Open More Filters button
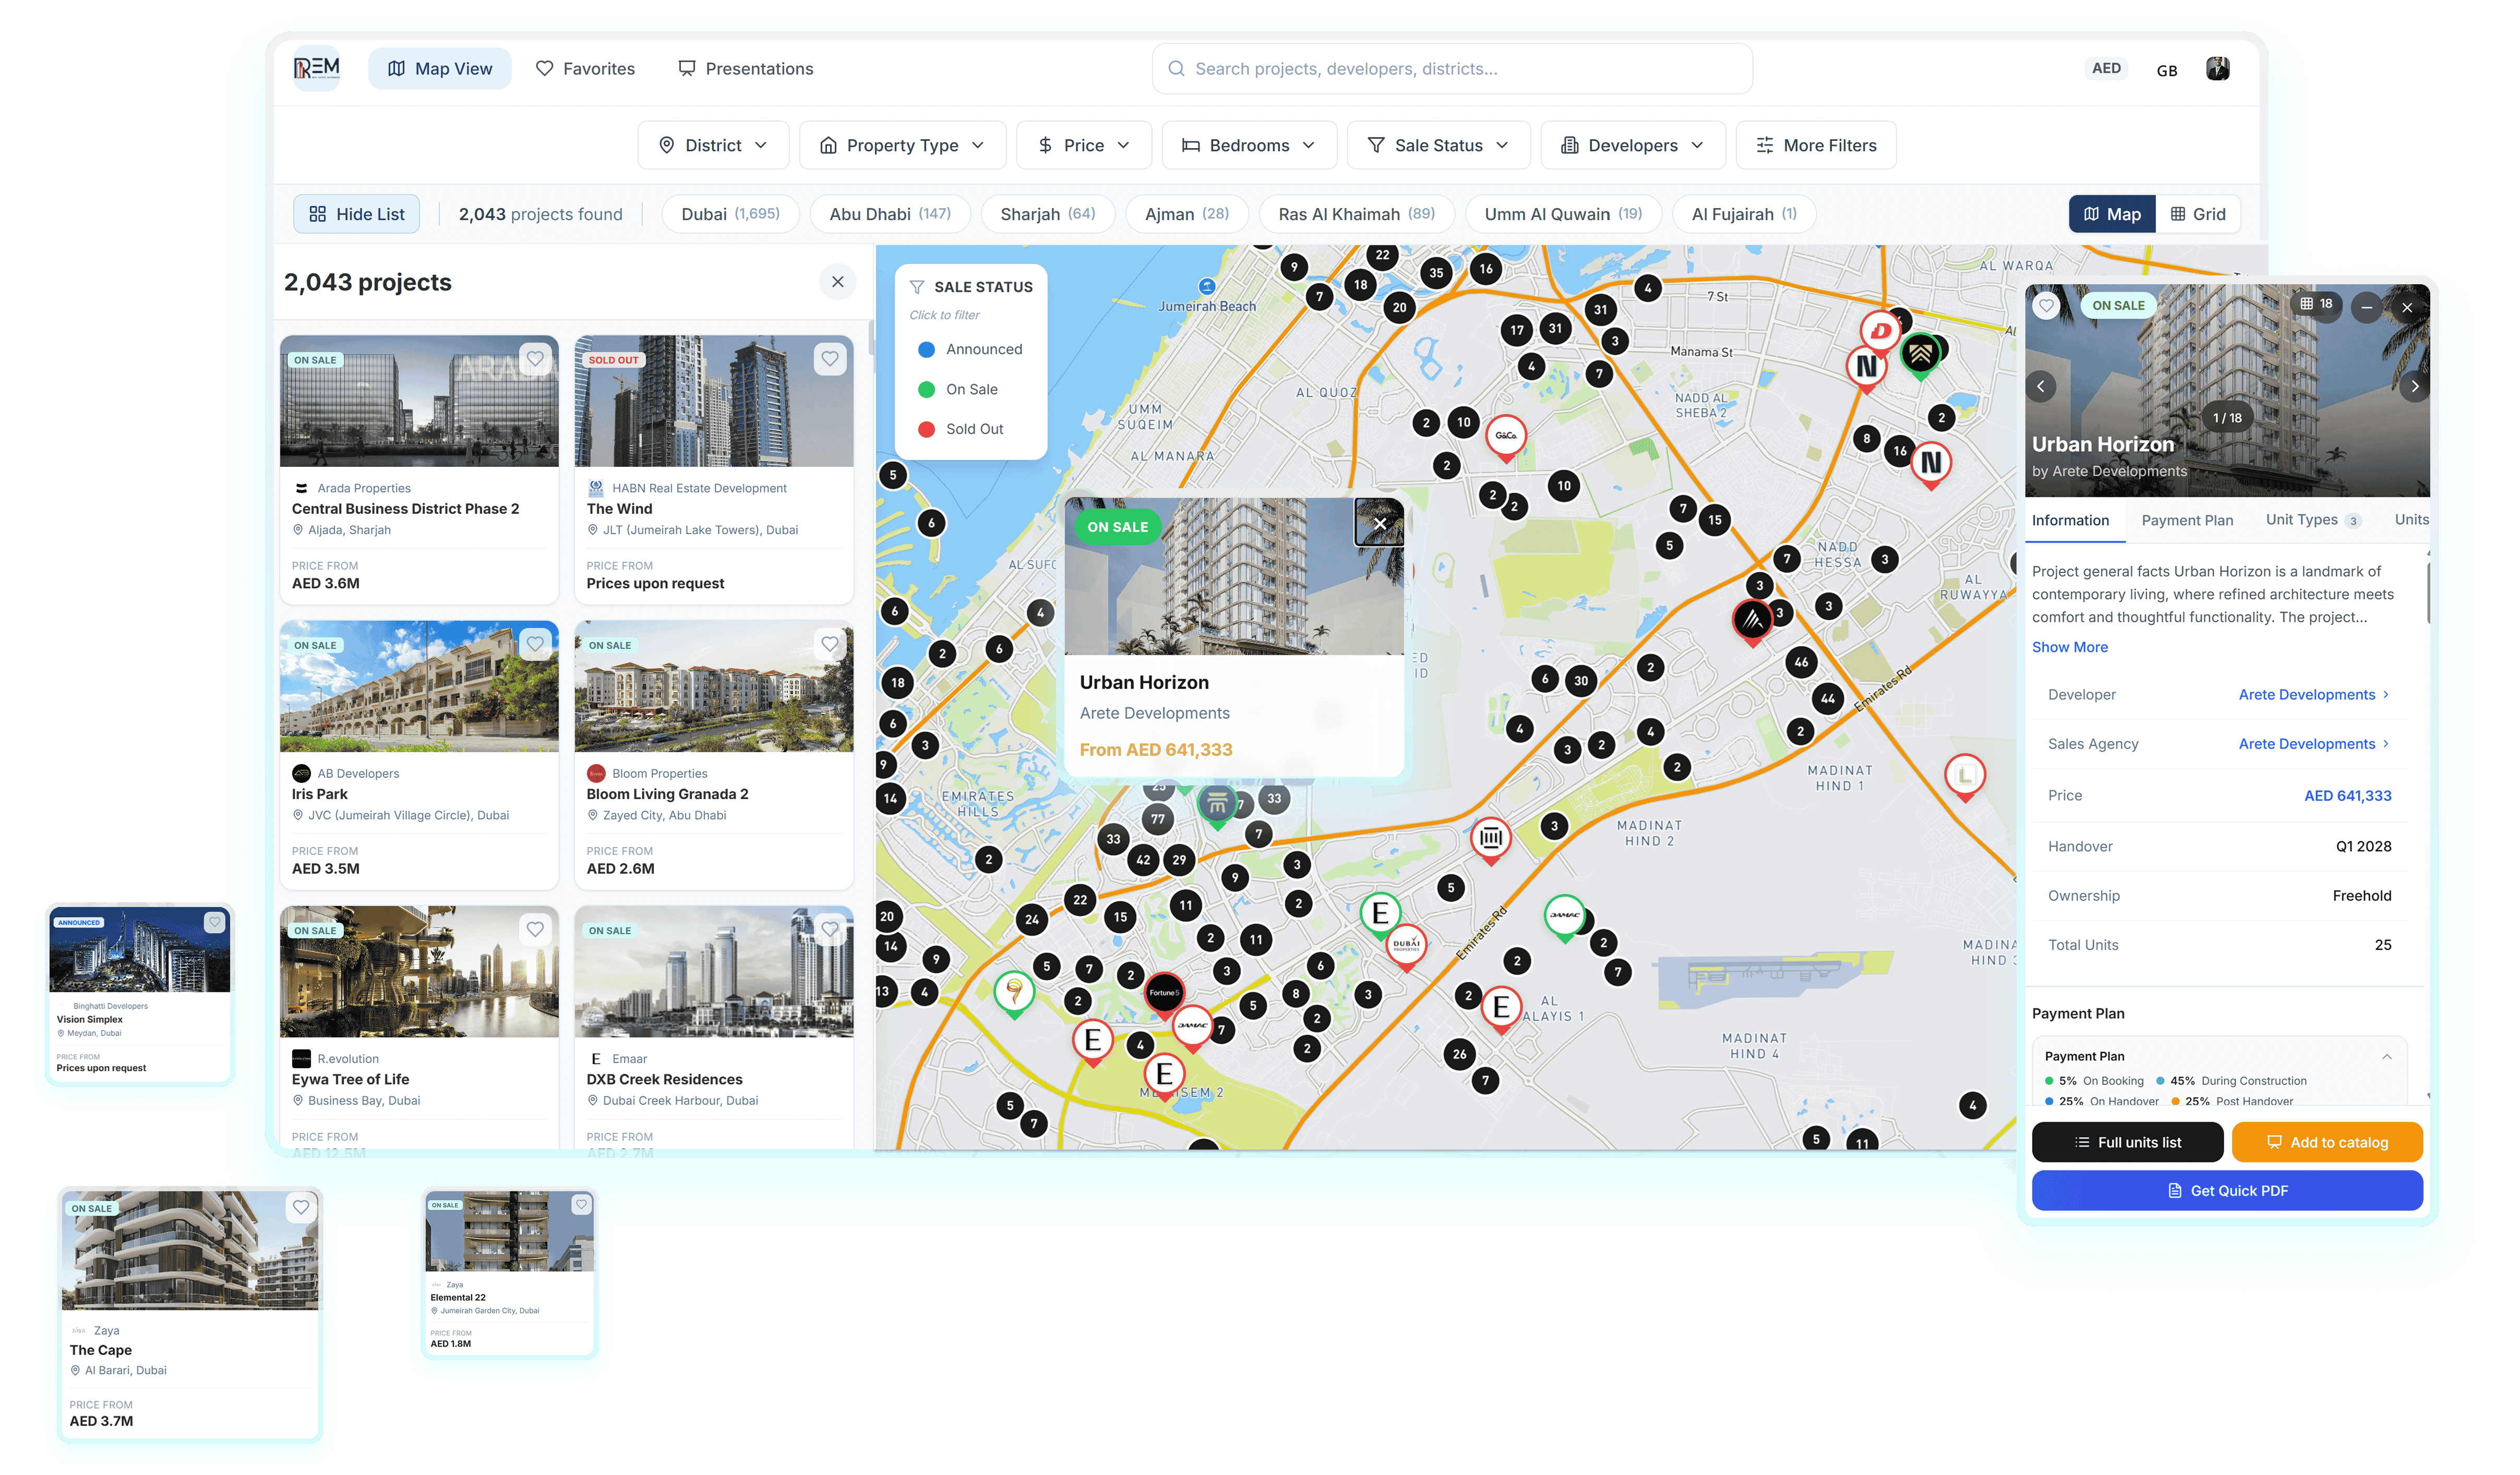This screenshot has width=2520, height=1475. 1815,145
